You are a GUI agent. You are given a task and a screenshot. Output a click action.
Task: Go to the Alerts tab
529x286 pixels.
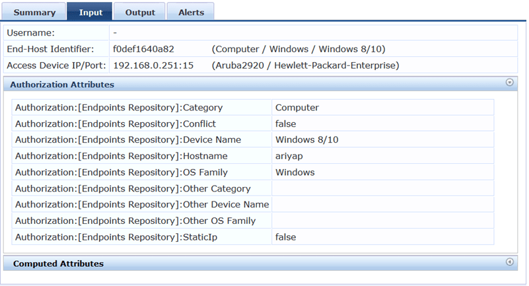[x=191, y=12]
